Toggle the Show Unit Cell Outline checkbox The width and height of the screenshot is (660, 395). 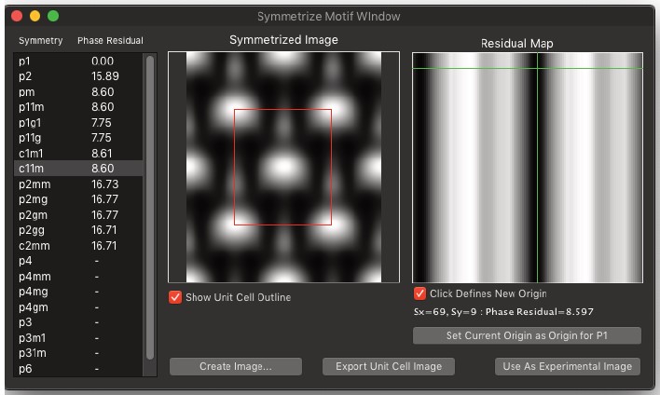[175, 297]
